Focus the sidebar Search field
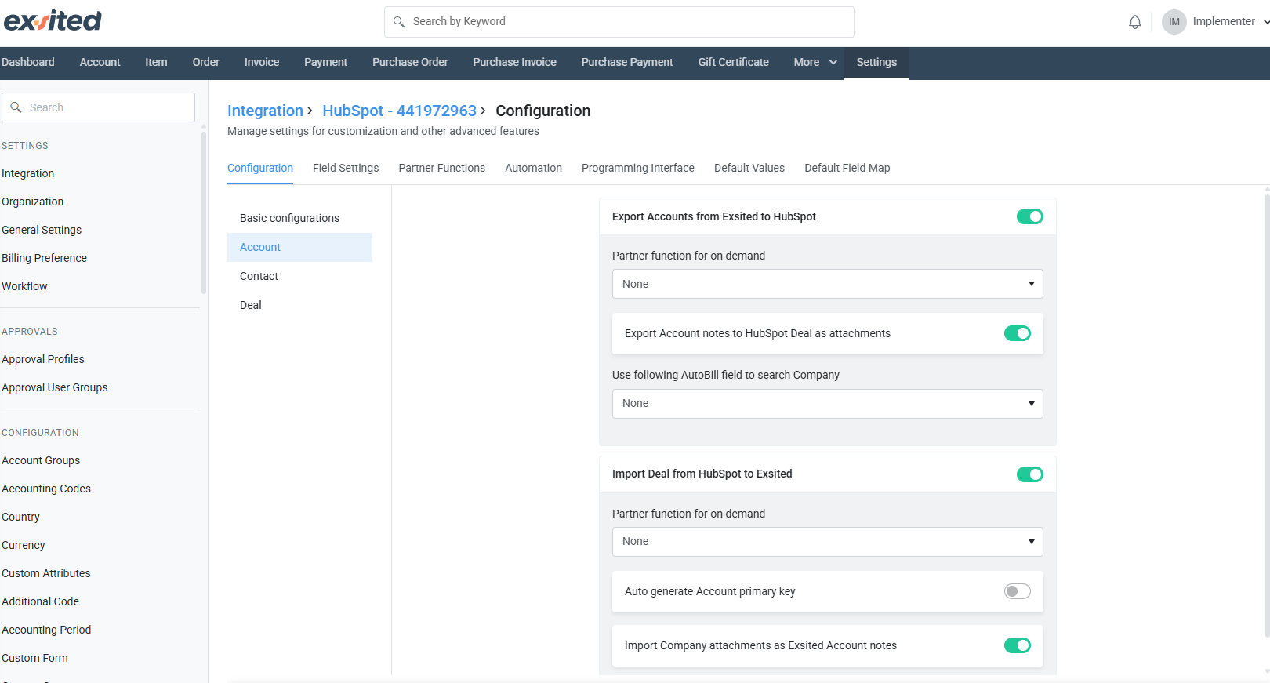The width and height of the screenshot is (1270, 683). click(98, 107)
